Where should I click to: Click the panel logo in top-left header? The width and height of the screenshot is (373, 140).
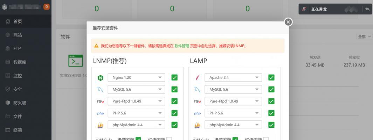pos(4,7)
